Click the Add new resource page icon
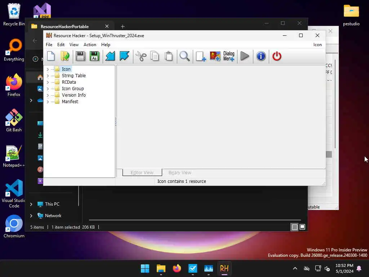Viewport: 369px width, 277px height. click(x=201, y=56)
